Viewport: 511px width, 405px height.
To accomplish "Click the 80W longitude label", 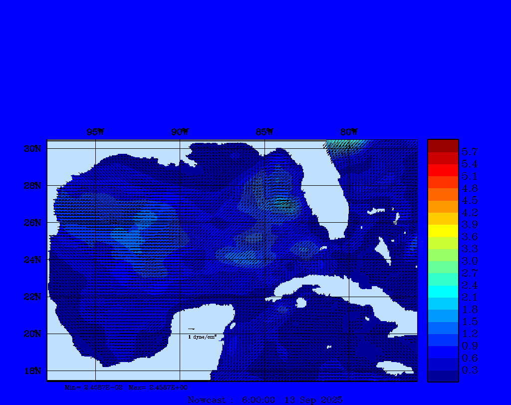I will tap(349, 132).
